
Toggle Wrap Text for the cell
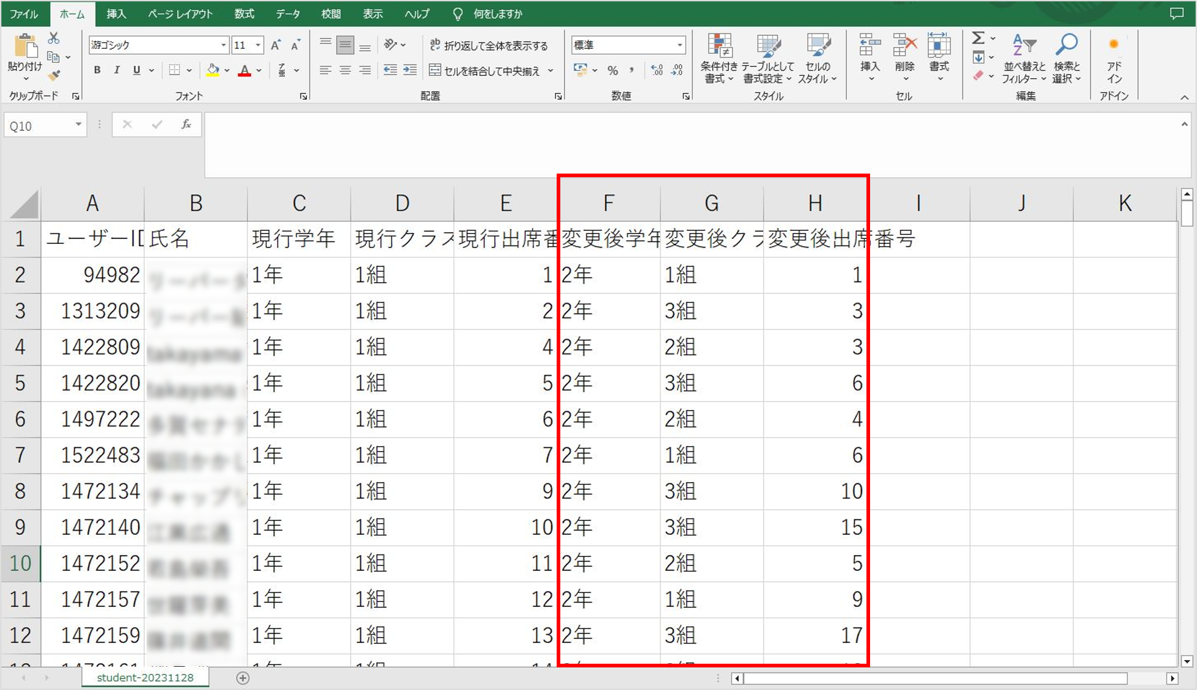[489, 45]
